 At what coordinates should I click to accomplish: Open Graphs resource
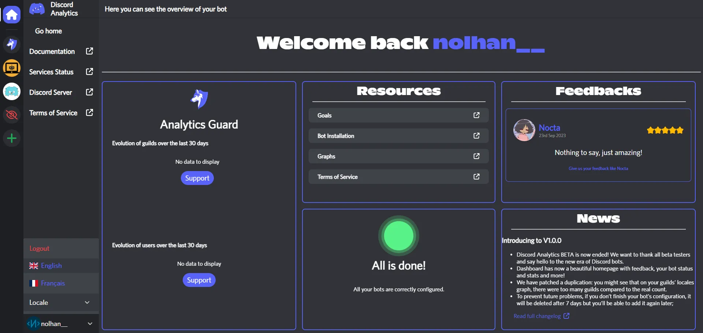[398, 156]
